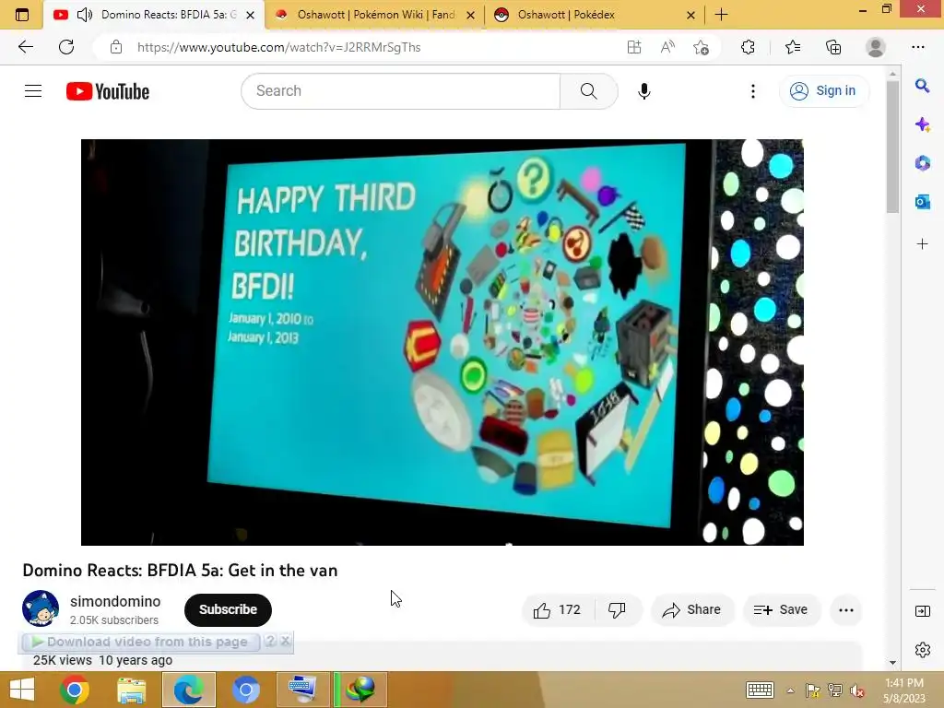Open the touch keyboard tray icon
This screenshot has height=708, width=944.
760,690
